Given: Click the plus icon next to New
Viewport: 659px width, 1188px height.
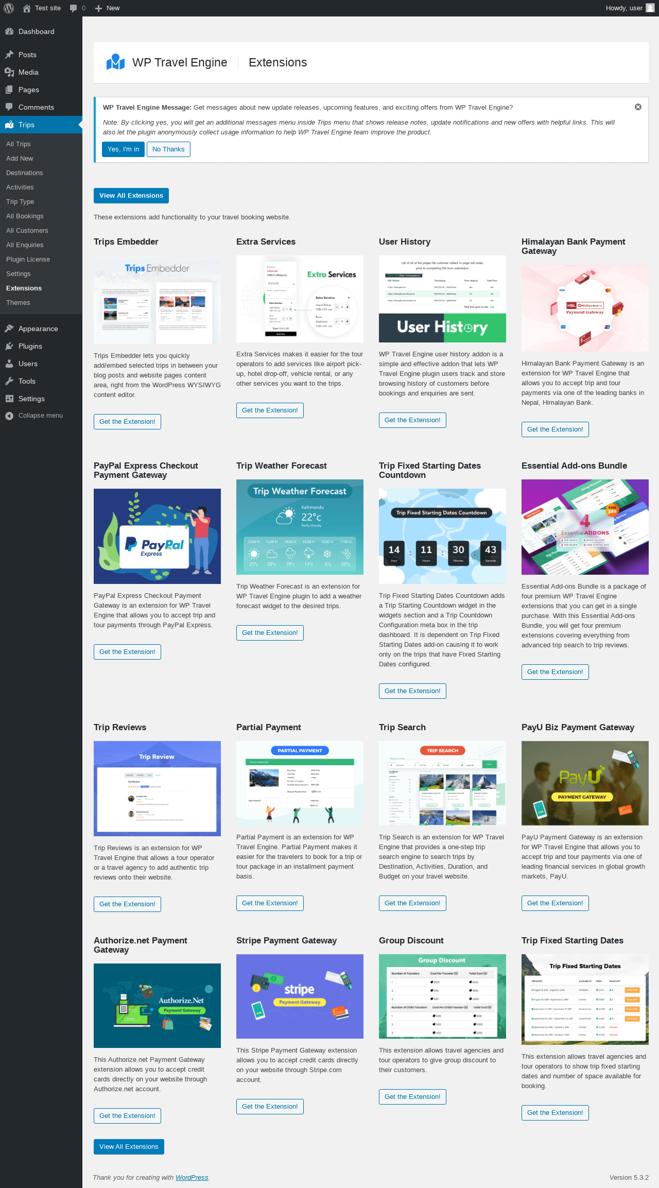Looking at the screenshot, I should tap(99, 8).
